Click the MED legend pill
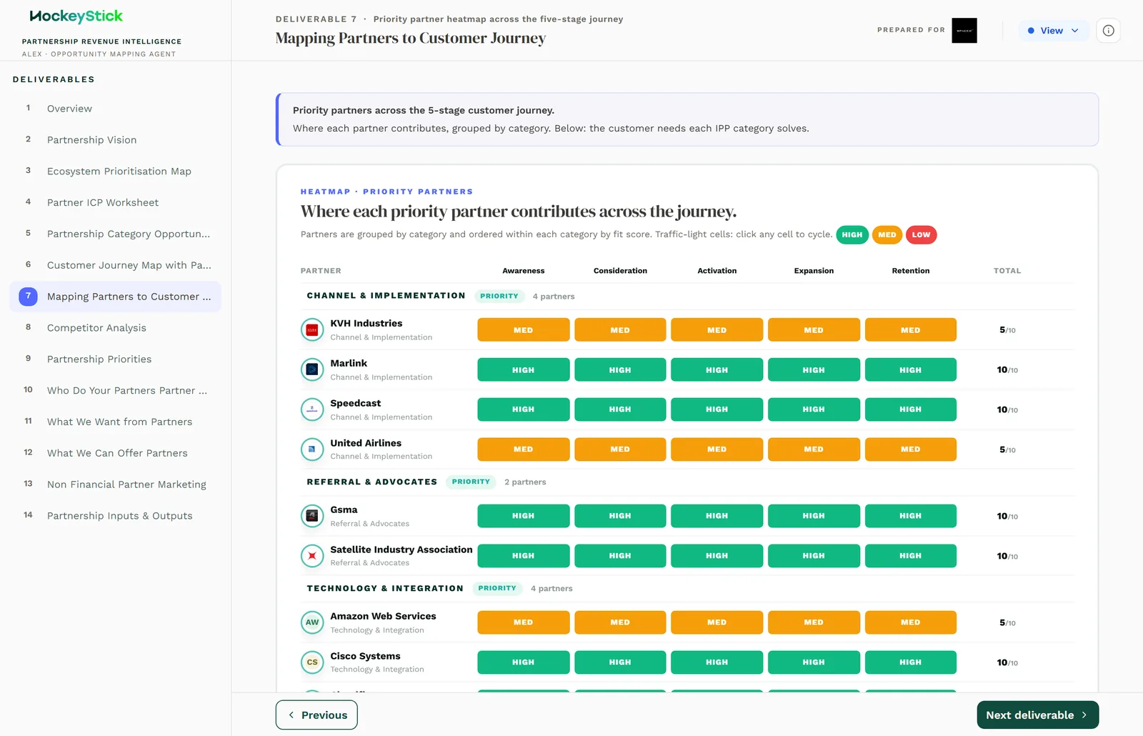 coord(887,234)
